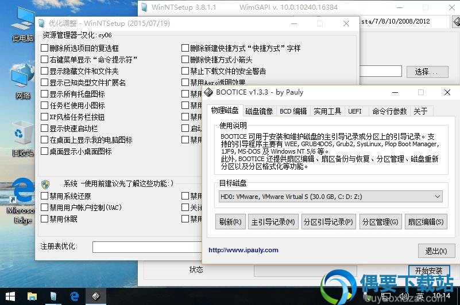Click 退出(X) button in BOOTICE

coord(436,251)
